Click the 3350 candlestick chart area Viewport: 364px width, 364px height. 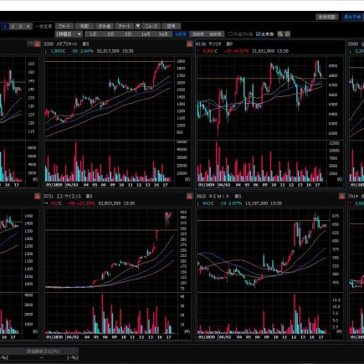(110, 98)
